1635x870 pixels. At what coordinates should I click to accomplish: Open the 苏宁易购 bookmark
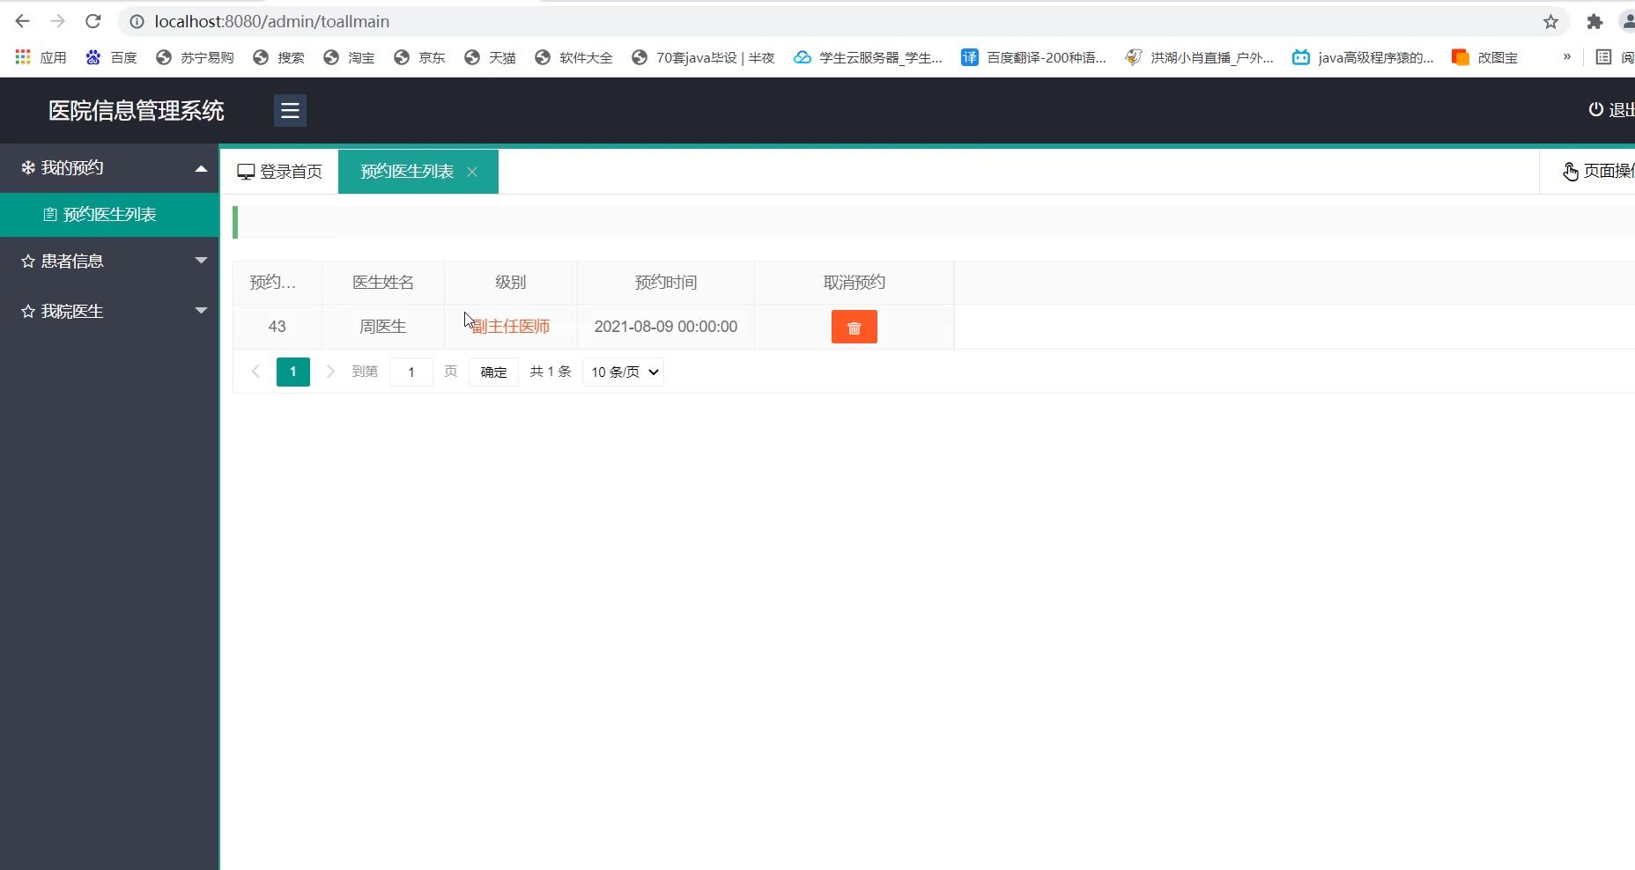click(x=195, y=57)
